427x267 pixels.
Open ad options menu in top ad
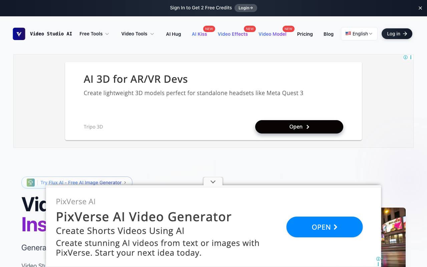point(411,57)
